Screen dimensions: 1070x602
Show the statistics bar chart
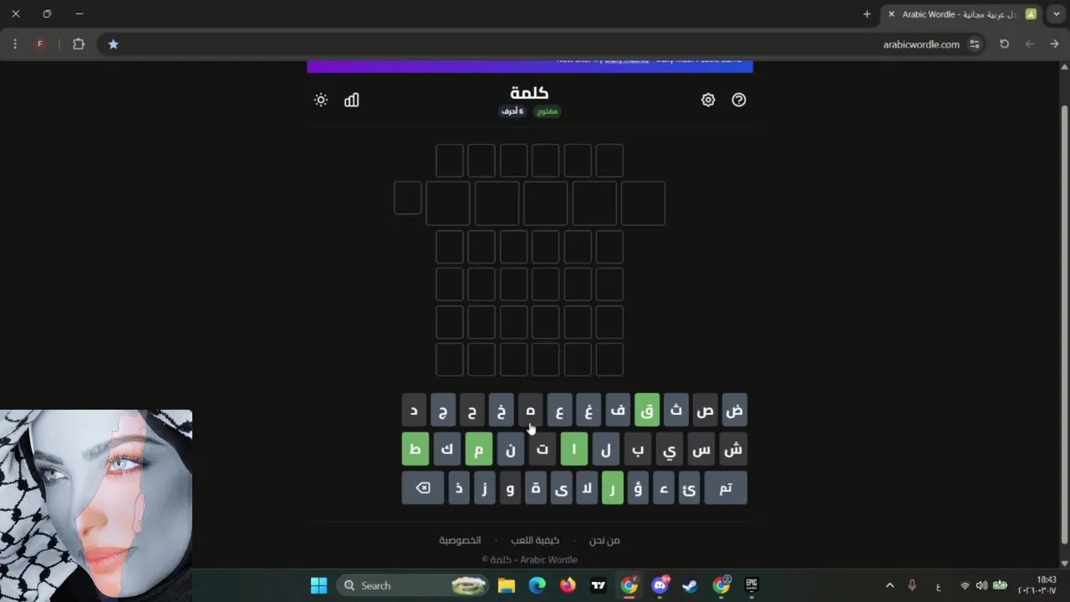(x=352, y=99)
